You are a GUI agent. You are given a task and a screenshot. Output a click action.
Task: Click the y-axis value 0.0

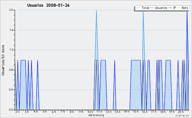[11, 110]
